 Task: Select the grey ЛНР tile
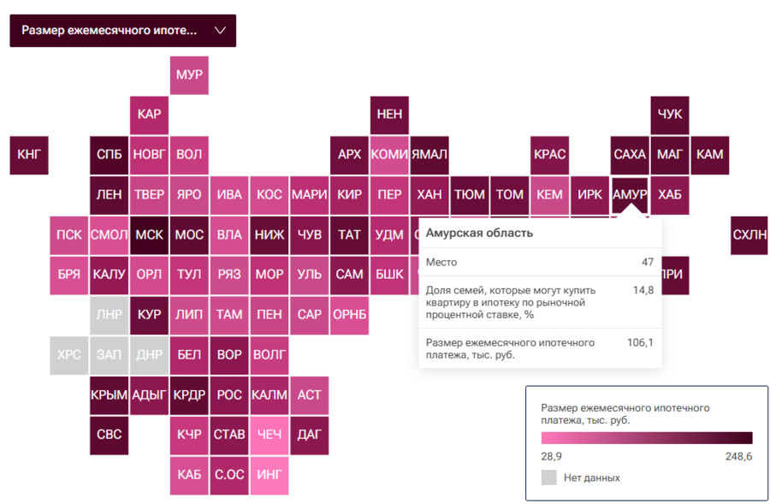(x=109, y=315)
